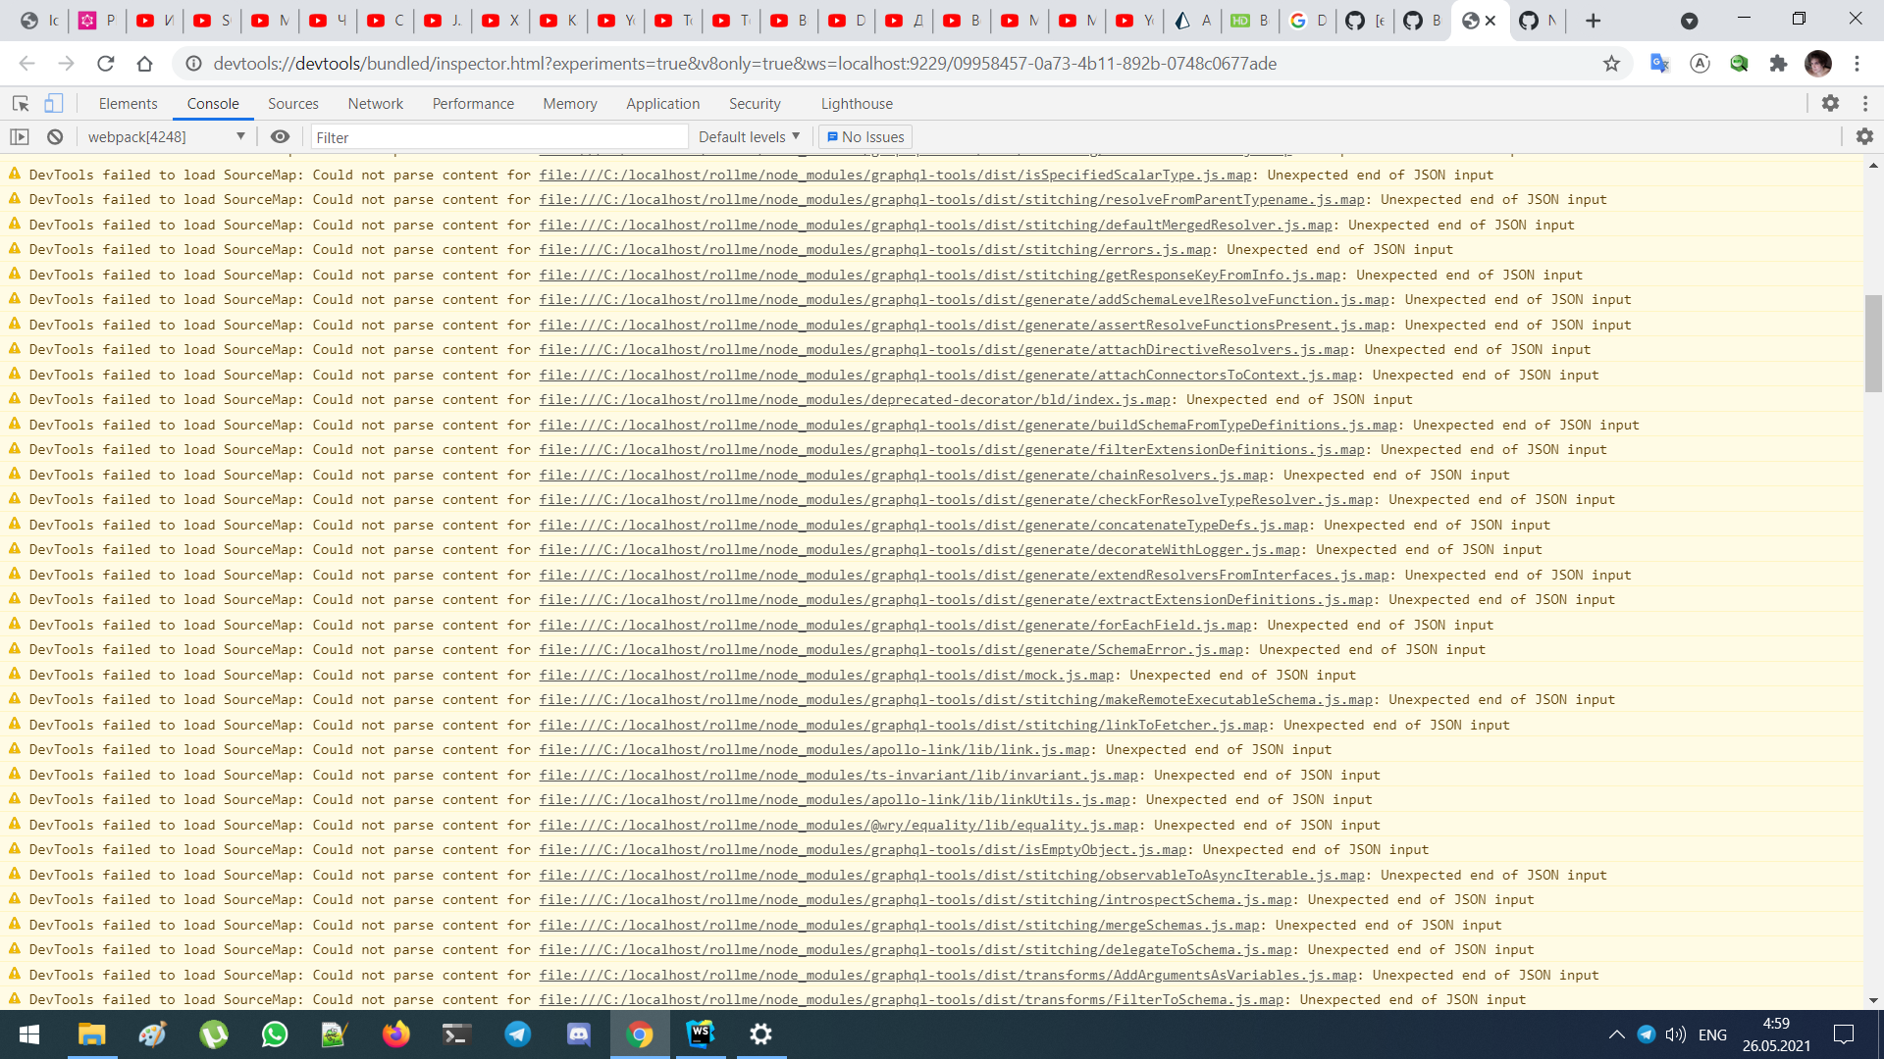Viewport: 1884px width, 1059px height.
Task: Open the resolveFromParentTypename.js.map link
Action: tap(952, 199)
